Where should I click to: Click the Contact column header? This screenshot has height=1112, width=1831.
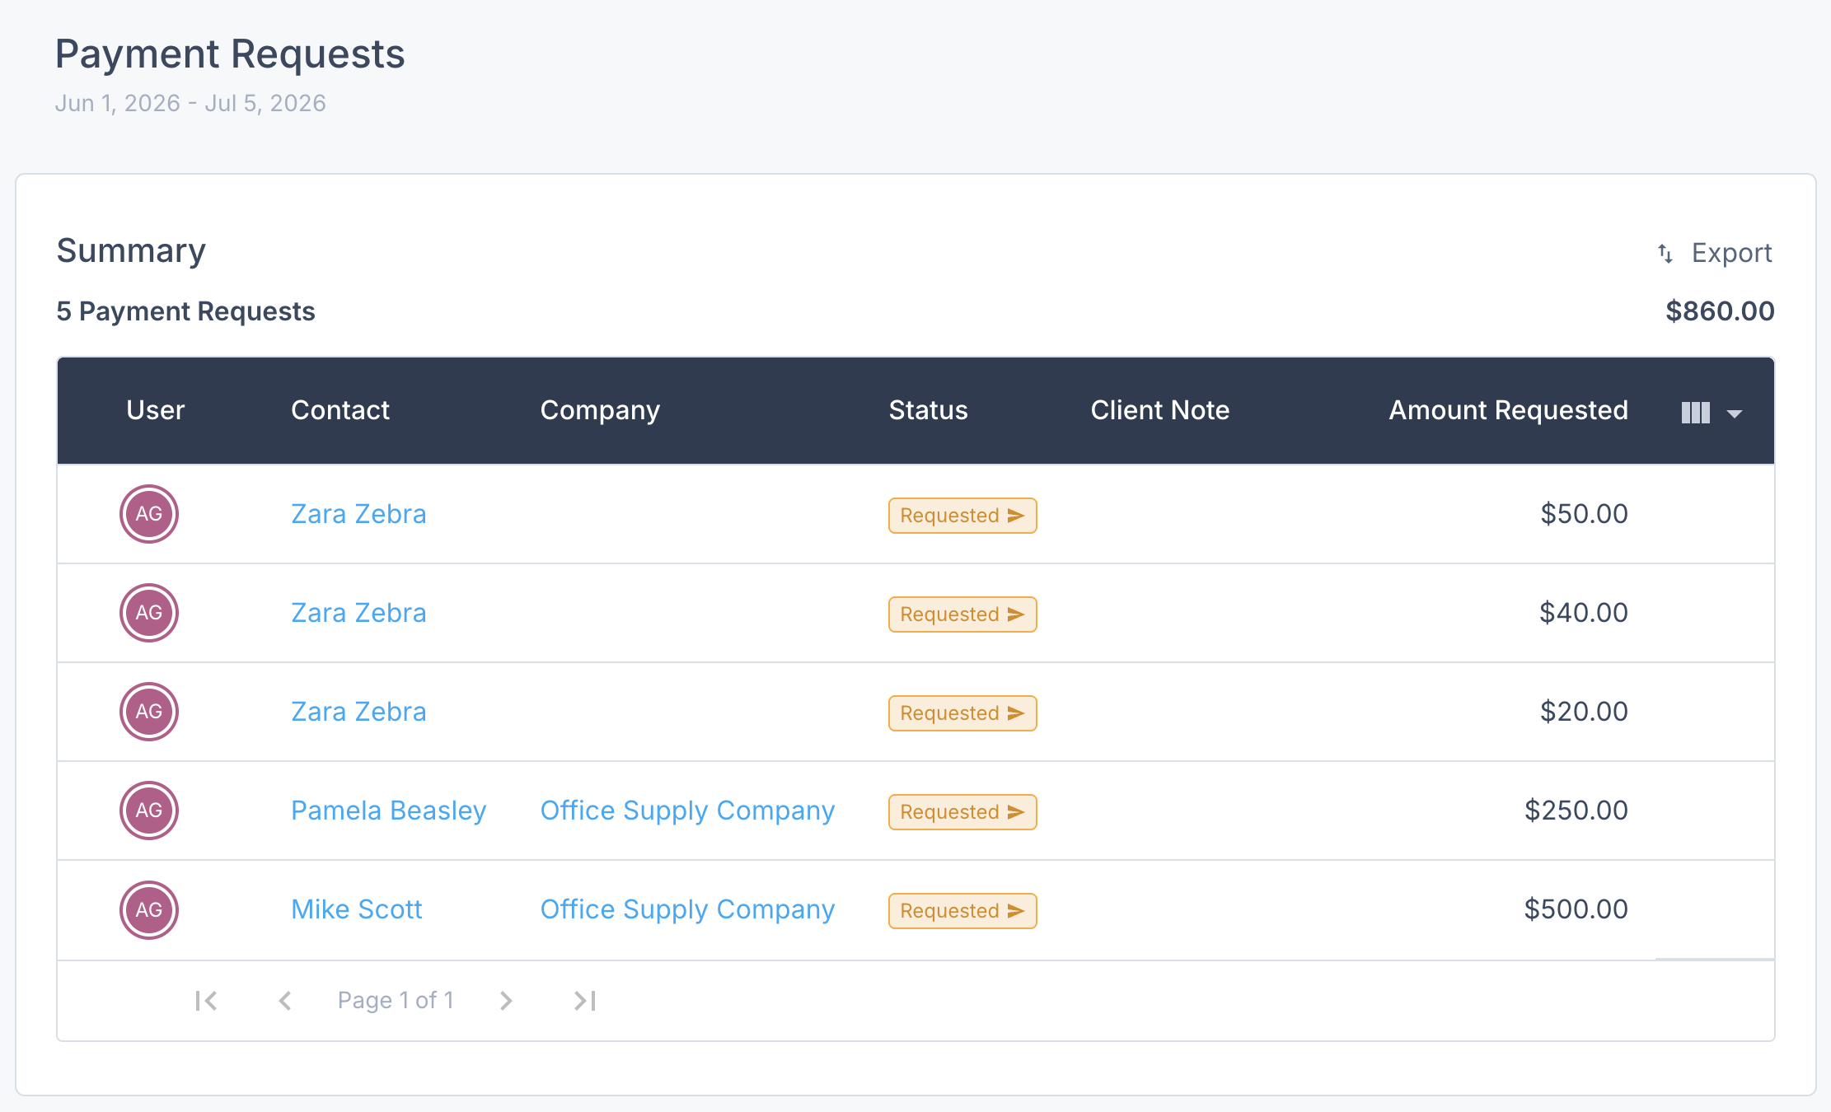(340, 410)
